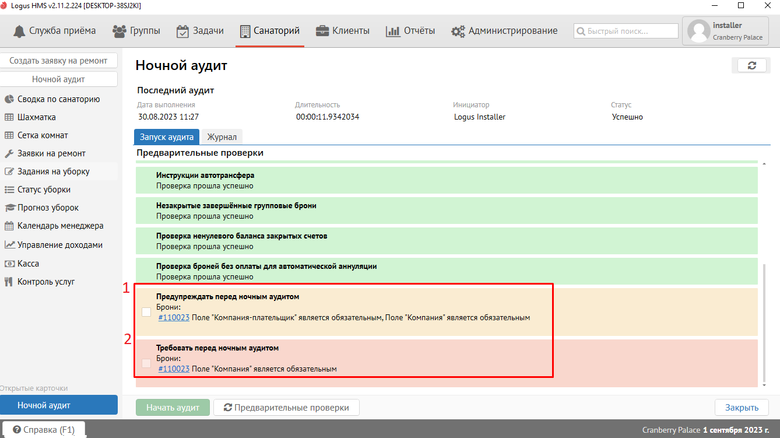The width and height of the screenshot is (780, 438).
Task: Open the Администрирование menu
Action: [505, 31]
